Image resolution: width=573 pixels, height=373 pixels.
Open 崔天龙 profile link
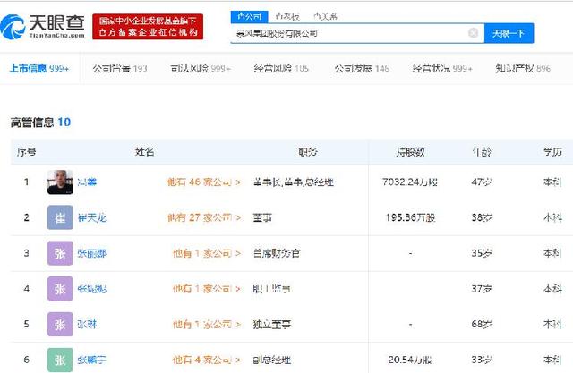tap(91, 218)
